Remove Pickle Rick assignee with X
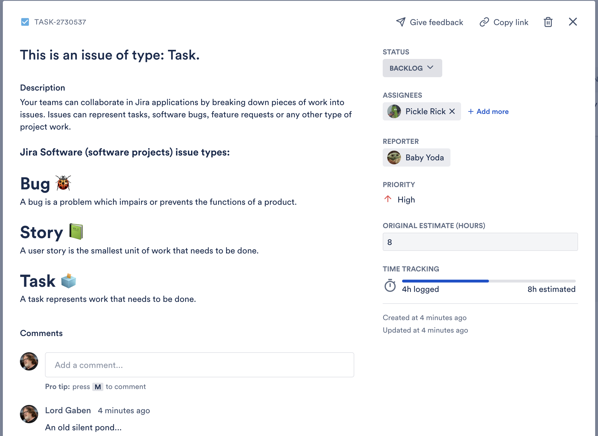The width and height of the screenshot is (598, 436). coord(452,111)
